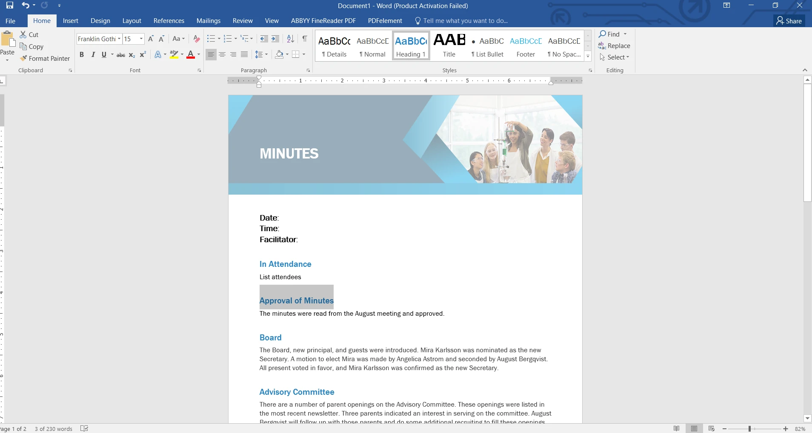
Task: Switch to Read Mode view
Action: tap(677, 428)
